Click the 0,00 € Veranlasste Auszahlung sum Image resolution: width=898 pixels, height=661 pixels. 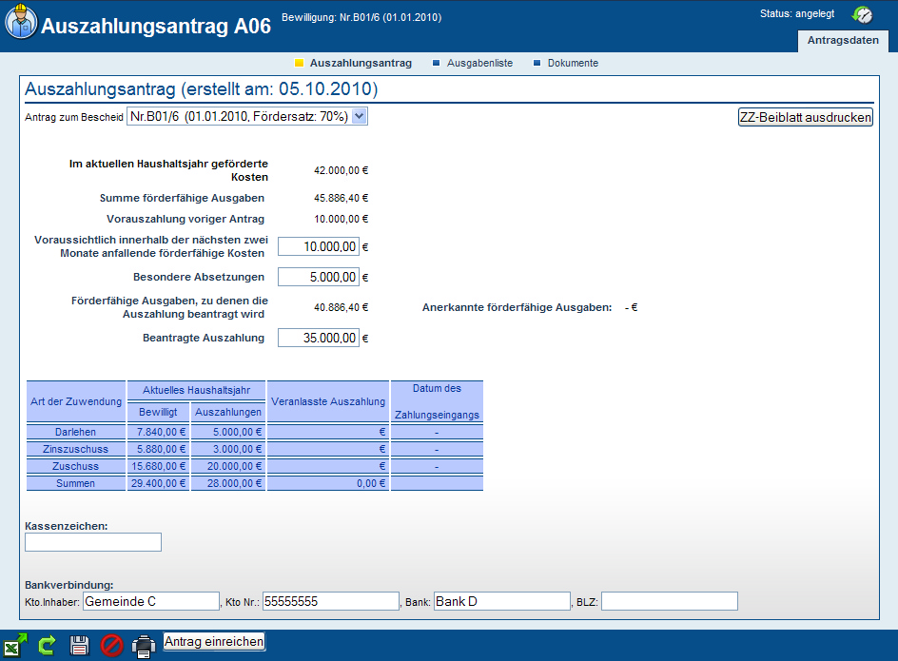click(328, 483)
